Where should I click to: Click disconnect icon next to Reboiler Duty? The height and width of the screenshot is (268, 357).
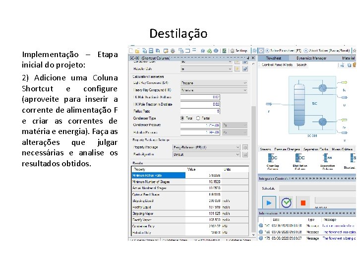tap(245, 69)
